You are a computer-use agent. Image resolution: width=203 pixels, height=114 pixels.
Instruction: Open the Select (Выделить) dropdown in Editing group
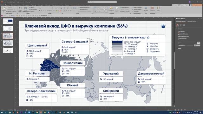[x=136, y=11]
